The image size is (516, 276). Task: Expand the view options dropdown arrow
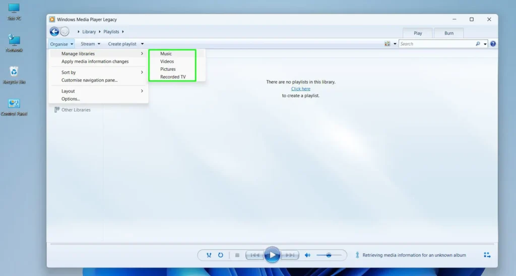click(395, 44)
